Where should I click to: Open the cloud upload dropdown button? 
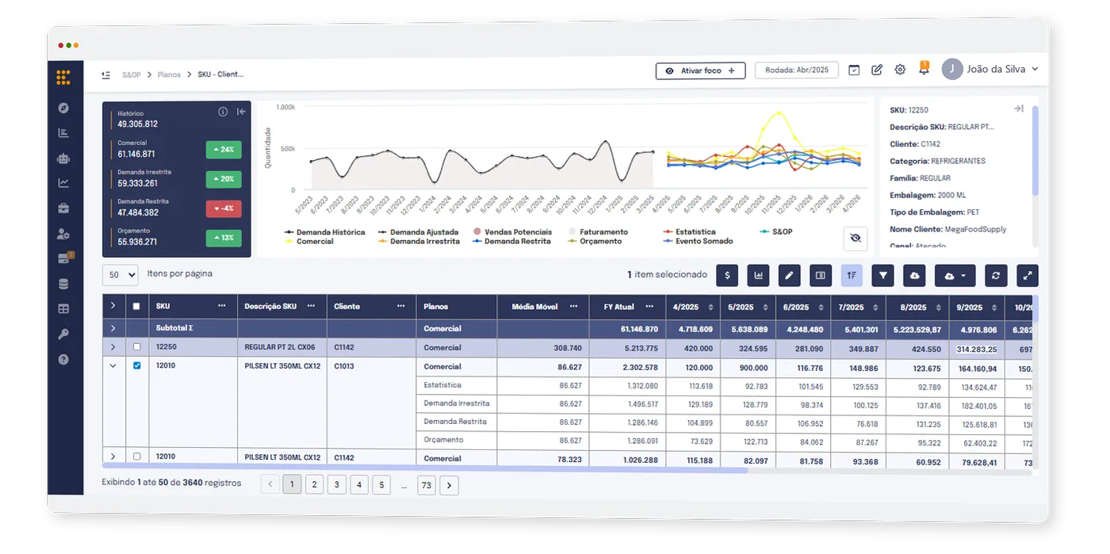(955, 275)
